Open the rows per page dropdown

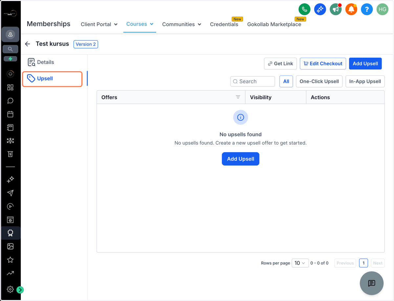(x=300, y=263)
